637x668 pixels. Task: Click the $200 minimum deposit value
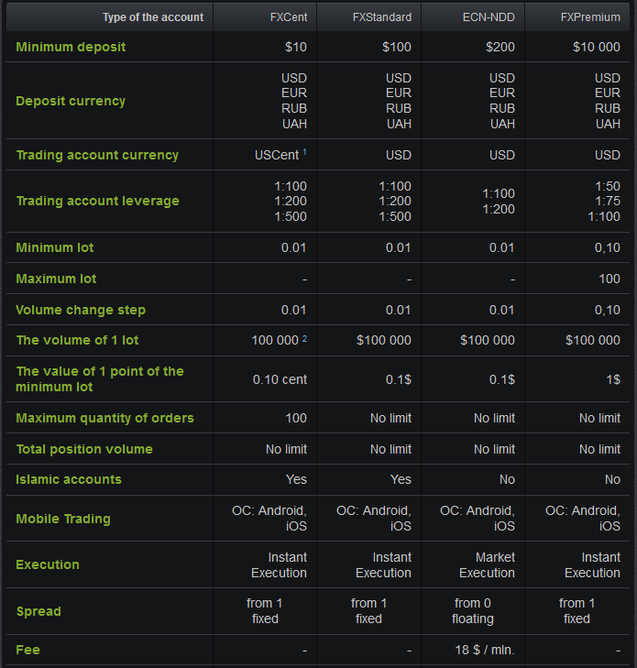tap(500, 47)
